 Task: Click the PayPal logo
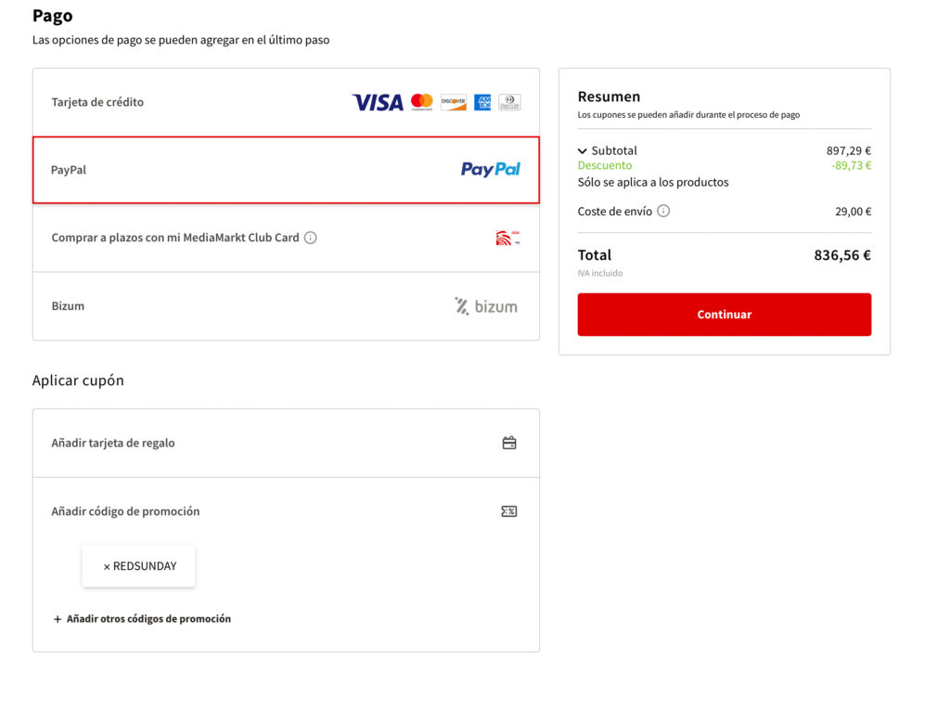pos(491,169)
